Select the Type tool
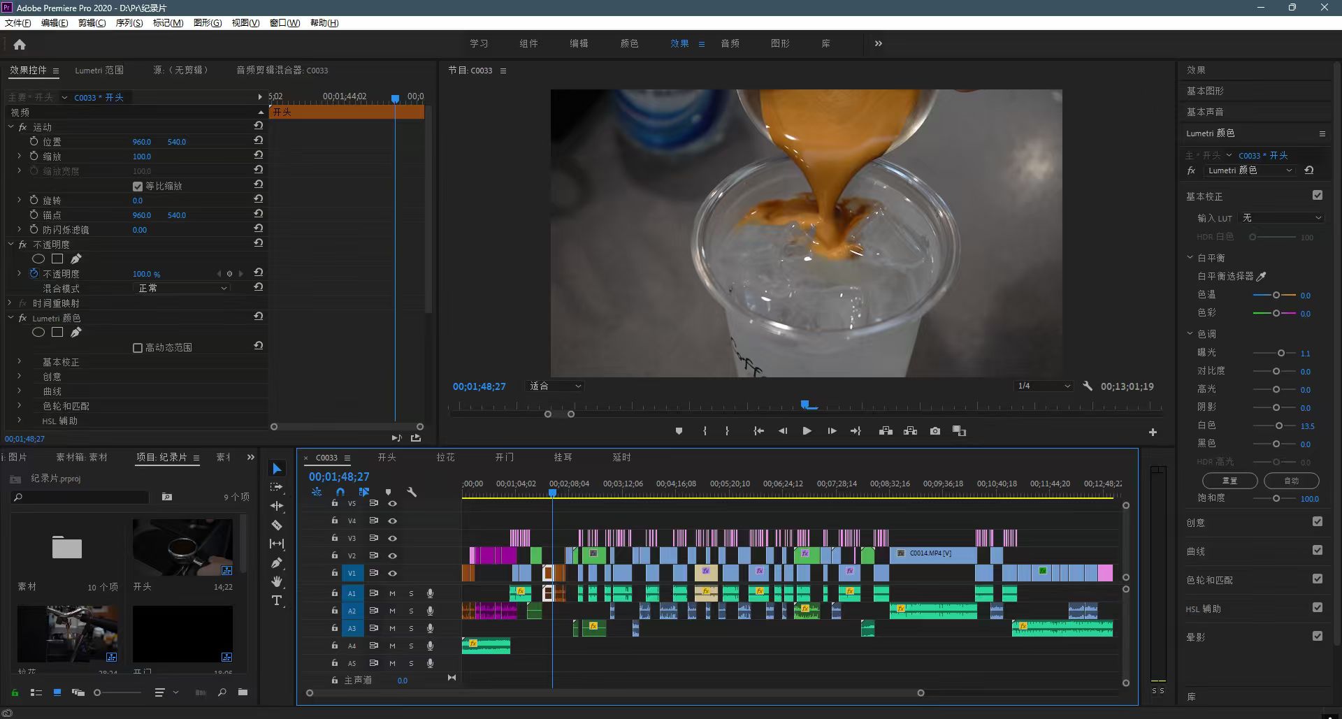The width and height of the screenshot is (1342, 719). point(277,600)
